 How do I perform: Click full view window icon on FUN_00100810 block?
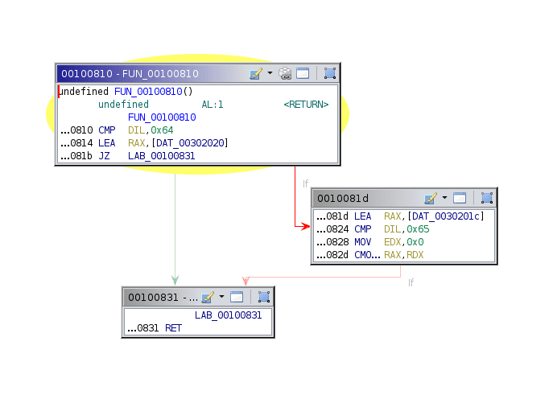point(303,73)
